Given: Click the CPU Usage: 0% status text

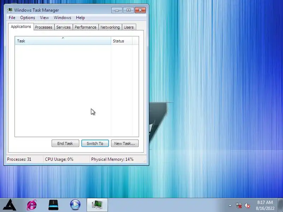Looking at the screenshot, I should [x=59, y=159].
